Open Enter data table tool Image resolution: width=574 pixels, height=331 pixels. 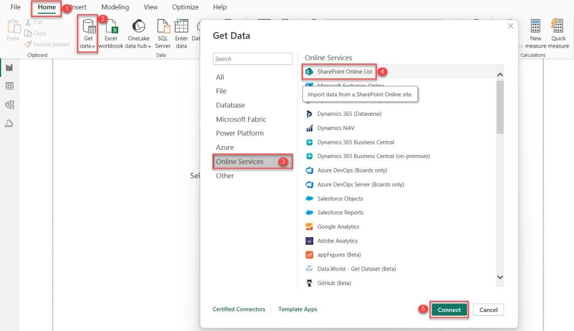click(x=181, y=34)
